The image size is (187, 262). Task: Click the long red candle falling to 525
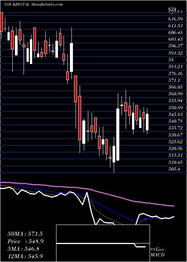coord(79,118)
